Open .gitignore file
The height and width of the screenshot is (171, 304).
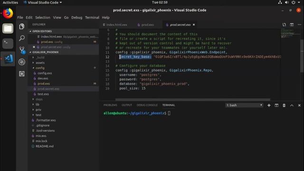42,125
